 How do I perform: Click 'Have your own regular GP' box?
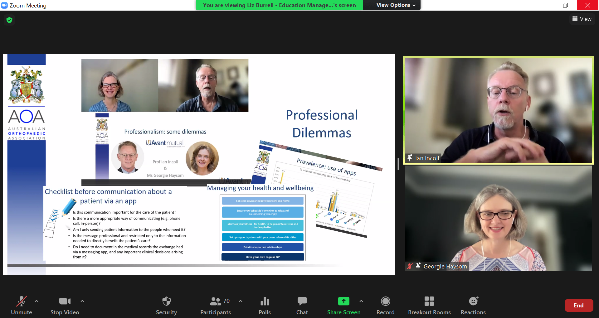tap(263, 257)
